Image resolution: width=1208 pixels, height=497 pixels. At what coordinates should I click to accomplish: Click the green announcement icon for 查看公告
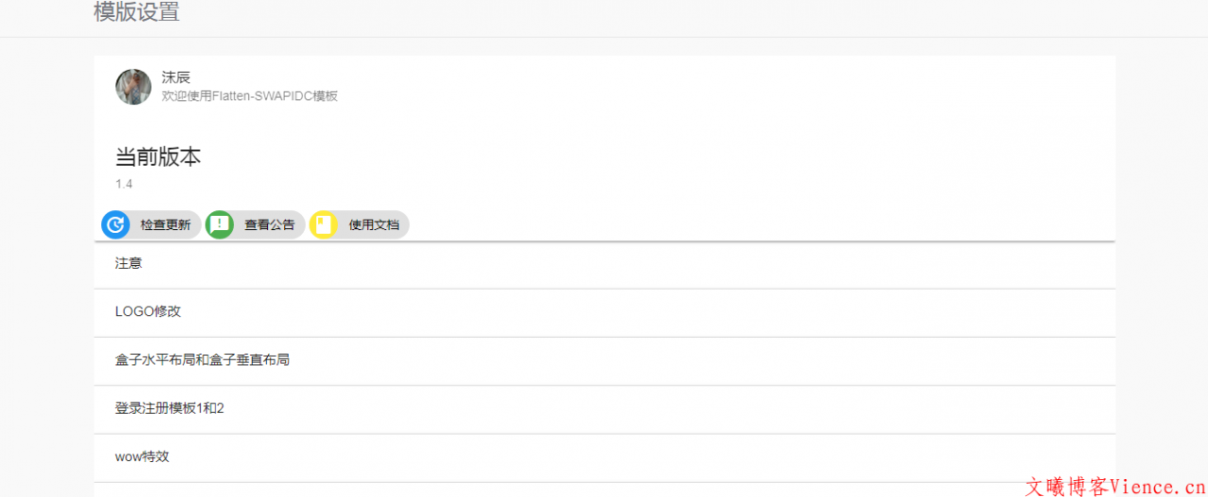(219, 224)
